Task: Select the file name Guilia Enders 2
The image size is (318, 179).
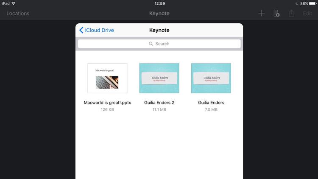Action: tap(159, 103)
